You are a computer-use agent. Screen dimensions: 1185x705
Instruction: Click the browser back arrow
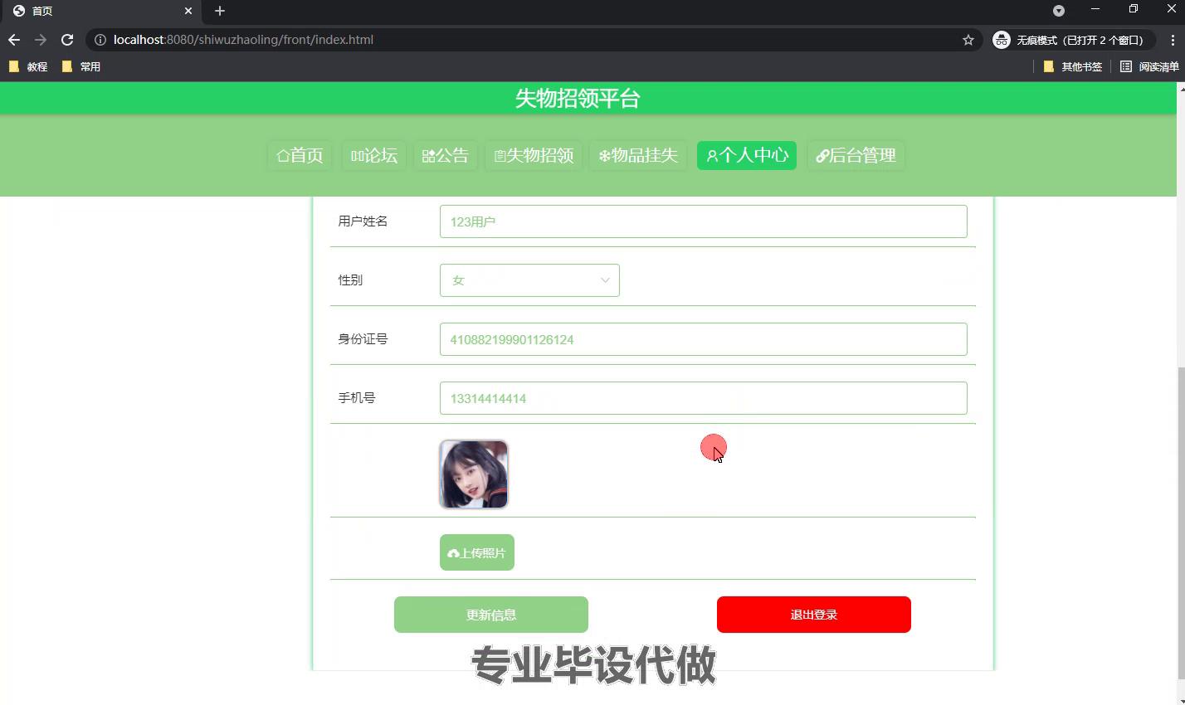(14, 40)
